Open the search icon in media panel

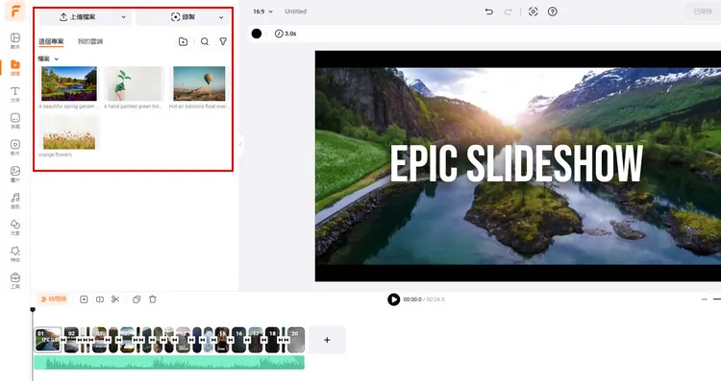[205, 41]
